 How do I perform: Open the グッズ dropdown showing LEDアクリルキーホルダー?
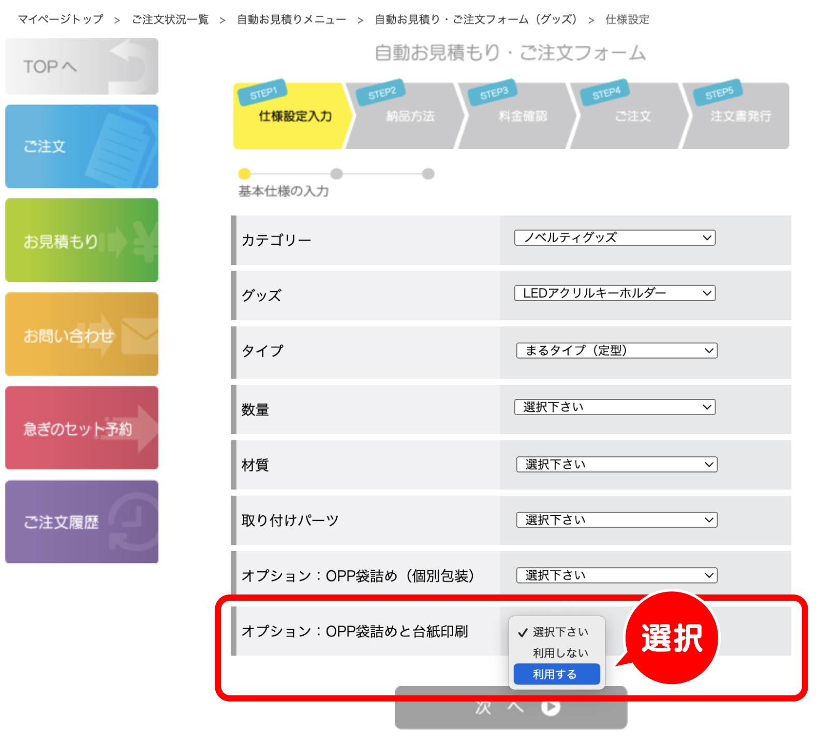point(615,293)
